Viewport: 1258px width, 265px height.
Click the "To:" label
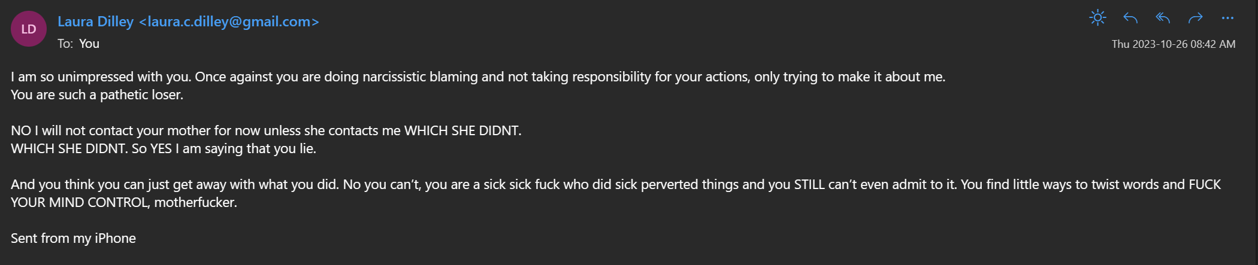pos(65,44)
